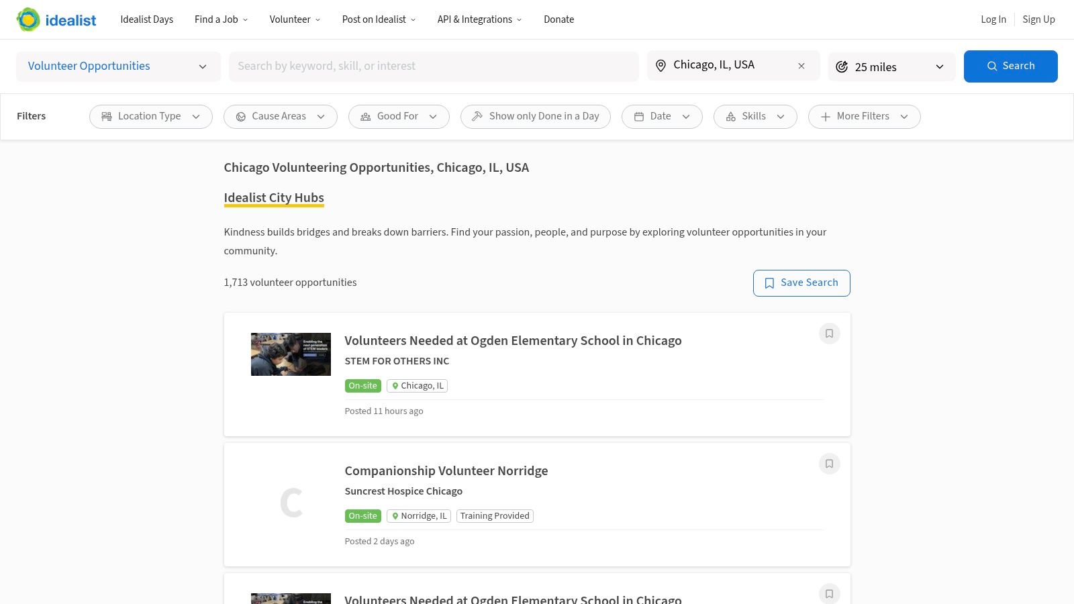This screenshot has height=604, width=1074.
Task: Bookmark the first Ogden Elementary School listing
Action: 830,334
